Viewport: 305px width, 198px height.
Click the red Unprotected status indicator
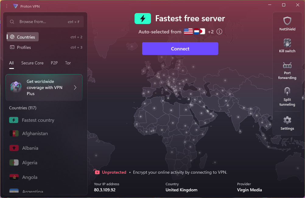pos(110,172)
